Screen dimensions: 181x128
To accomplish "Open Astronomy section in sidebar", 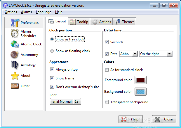I will pyautogui.click(x=24, y=55).
